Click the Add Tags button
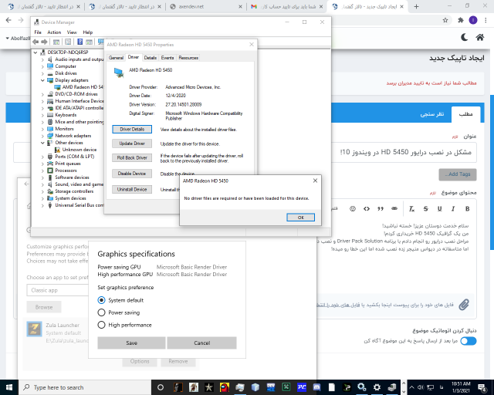This screenshot has width=494, height=395. pos(458,174)
